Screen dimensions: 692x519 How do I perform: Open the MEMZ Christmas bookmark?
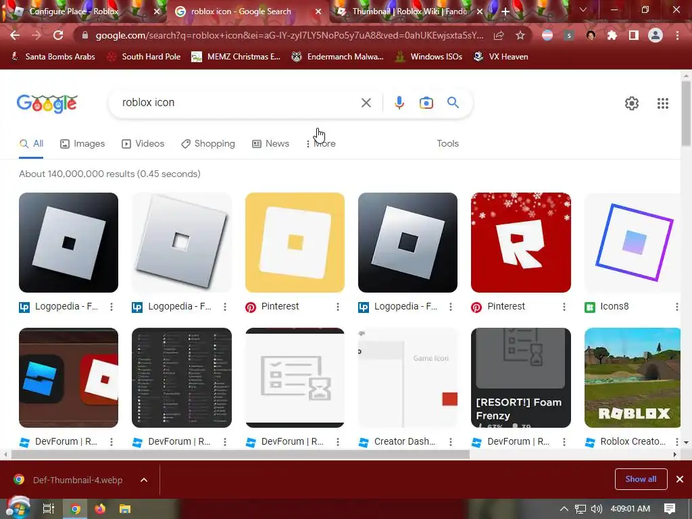coord(236,57)
